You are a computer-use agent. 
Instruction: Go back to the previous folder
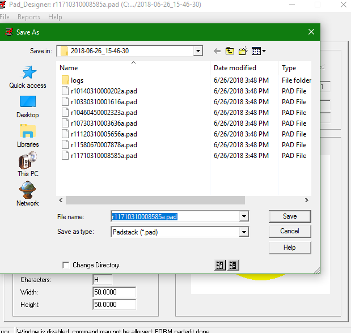[217, 51]
